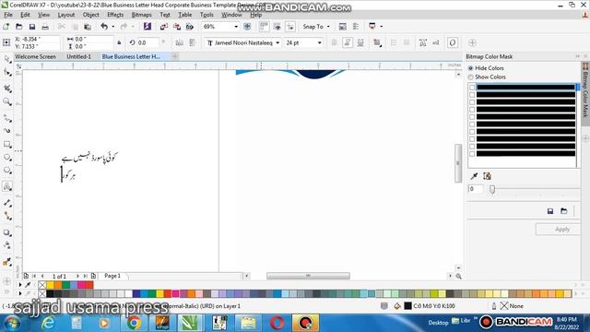Open the File menu

click(x=8, y=15)
